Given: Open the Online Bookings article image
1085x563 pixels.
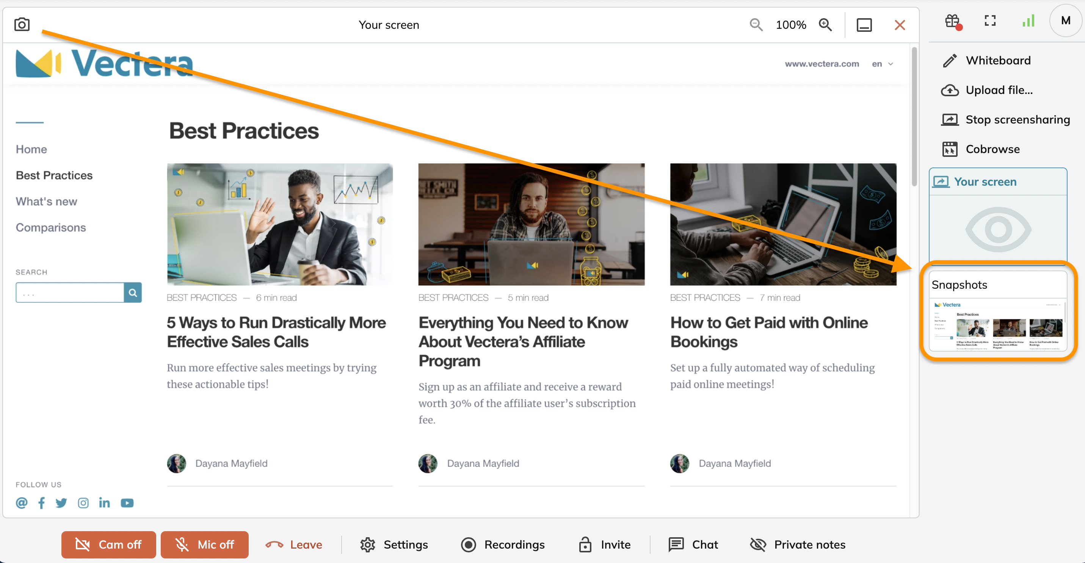Looking at the screenshot, I should pos(783,224).
